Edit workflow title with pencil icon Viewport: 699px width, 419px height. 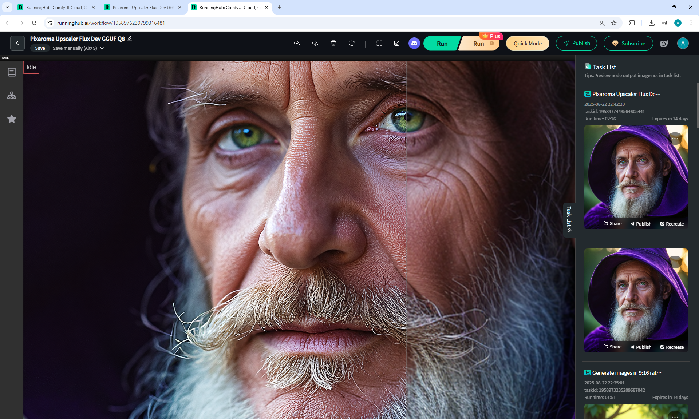pos(130,39)
